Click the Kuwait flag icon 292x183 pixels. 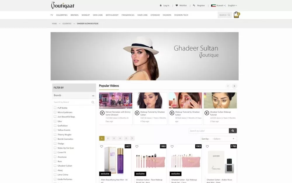pyautogui.click(x=213, y=5)
